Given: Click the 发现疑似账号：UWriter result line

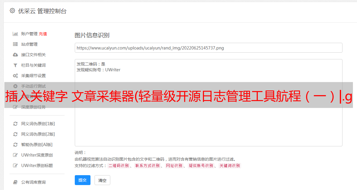Looking at the screenshot, I should point(98,70).
